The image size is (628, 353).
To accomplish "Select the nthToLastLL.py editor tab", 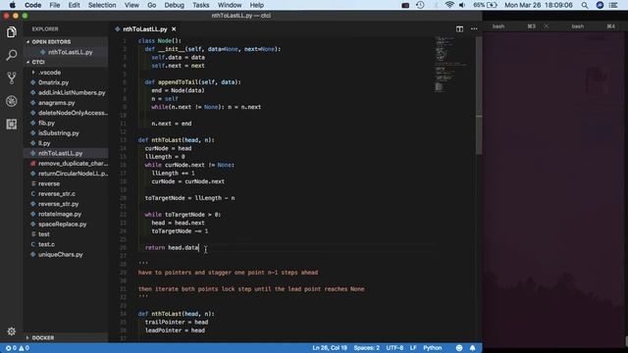I will [145, 29].
